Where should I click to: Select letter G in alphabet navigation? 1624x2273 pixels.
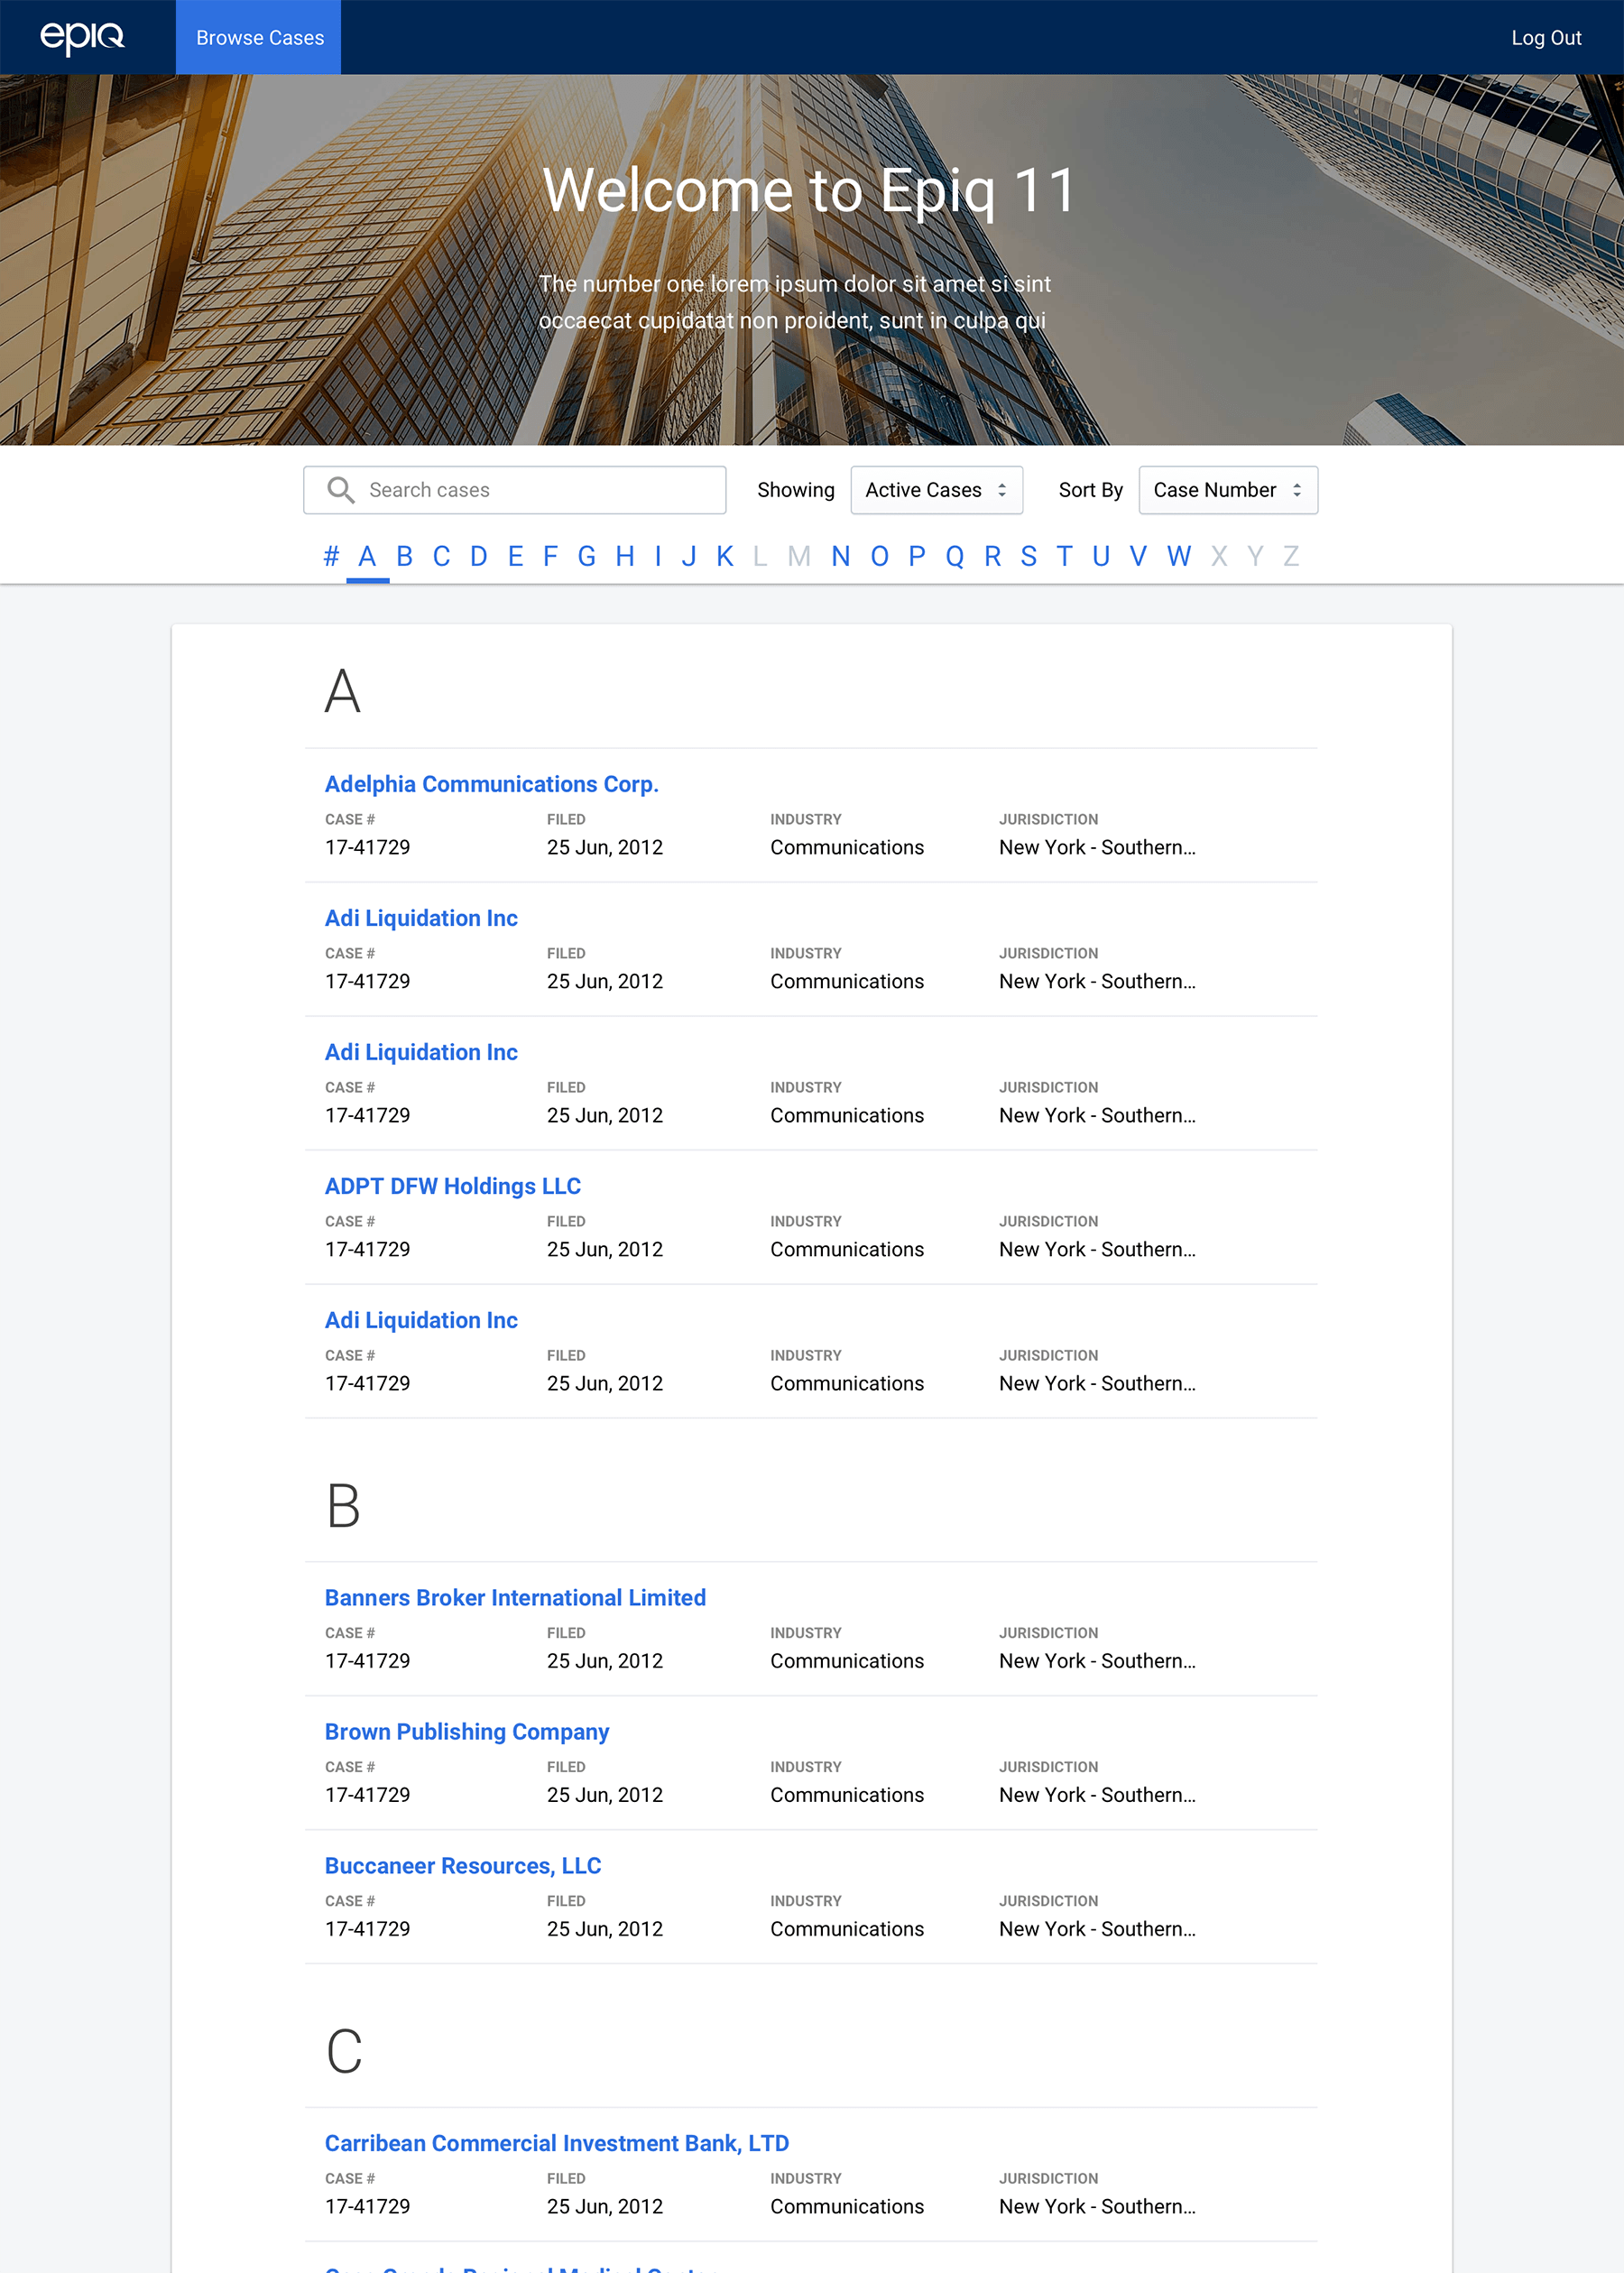(x=586, y=556)
